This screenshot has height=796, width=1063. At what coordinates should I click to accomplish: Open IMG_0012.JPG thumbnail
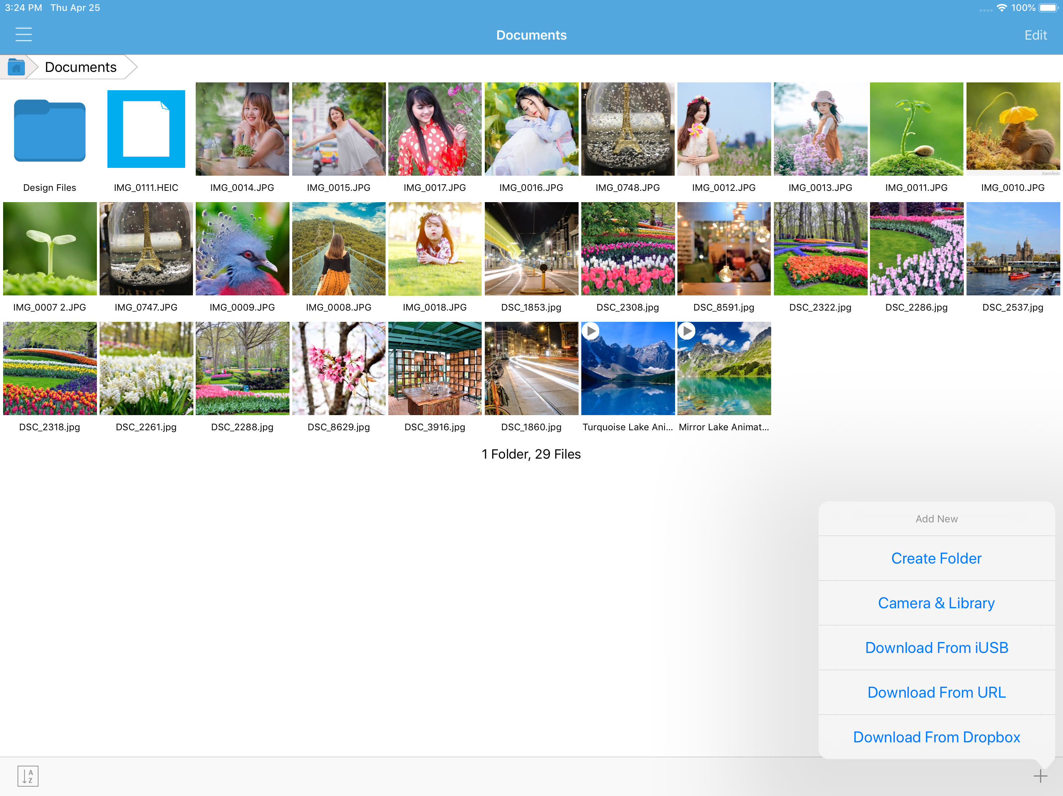(724, 129)
